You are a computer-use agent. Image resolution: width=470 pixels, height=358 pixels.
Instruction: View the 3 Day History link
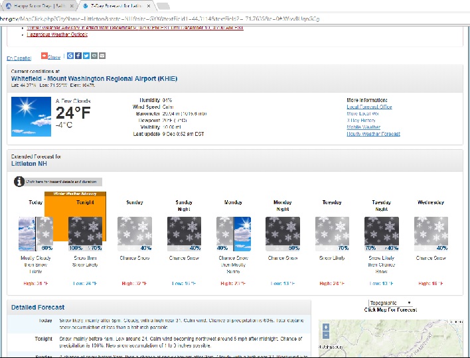(x=361, y=121)
